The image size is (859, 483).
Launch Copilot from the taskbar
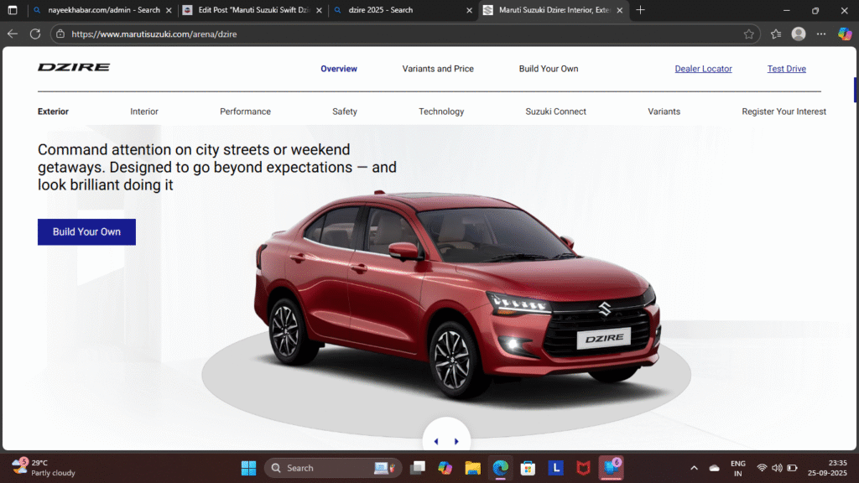[445, 468]
